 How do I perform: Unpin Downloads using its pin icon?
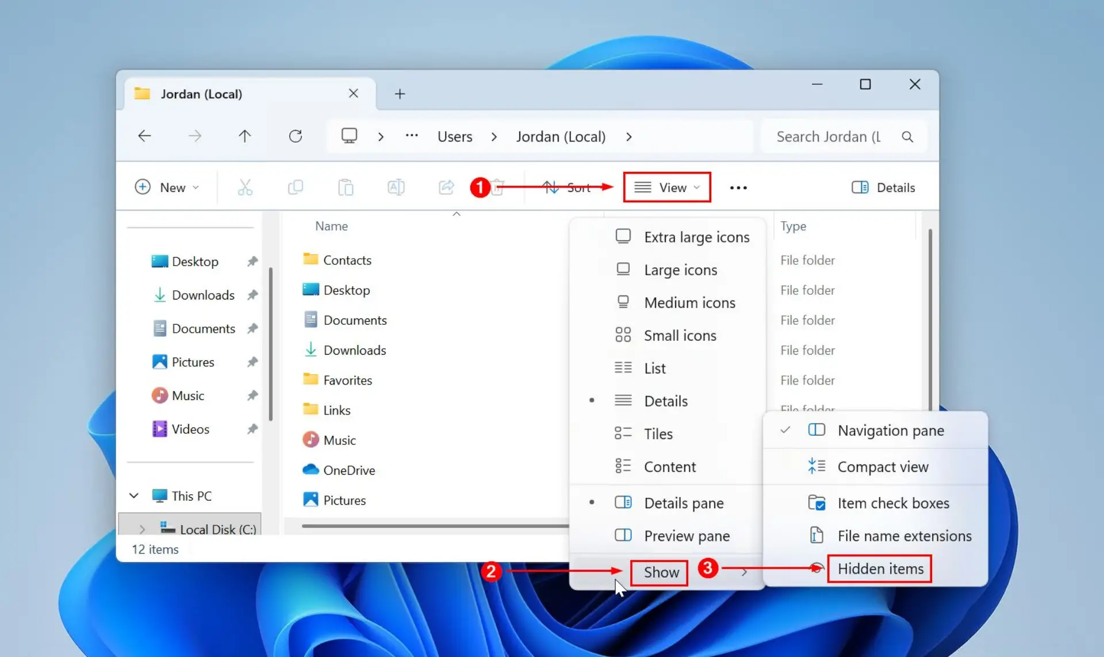(252, 295)
